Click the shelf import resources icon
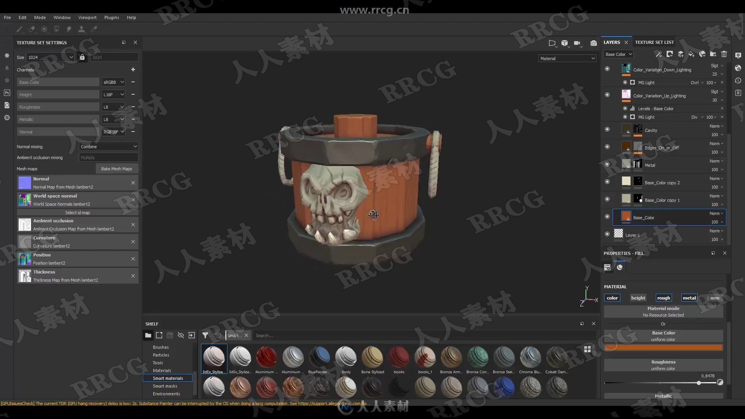This screenshot has height=419, width=745. [192, 335]
